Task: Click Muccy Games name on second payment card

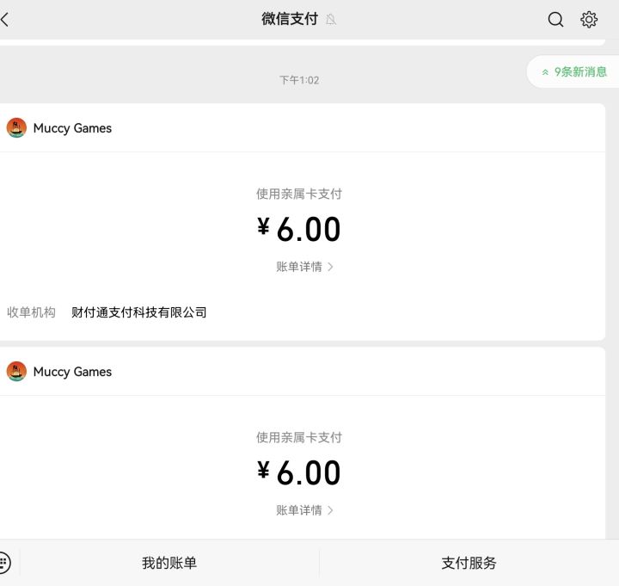Action: click(x=72, y=372)
